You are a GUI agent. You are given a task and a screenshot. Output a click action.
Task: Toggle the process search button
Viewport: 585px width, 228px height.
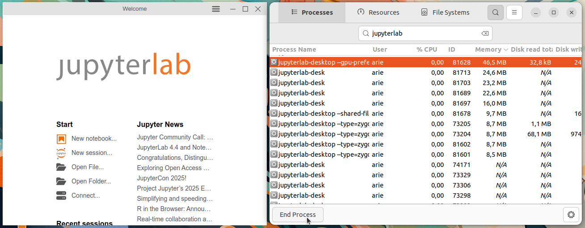coord(495,12)
